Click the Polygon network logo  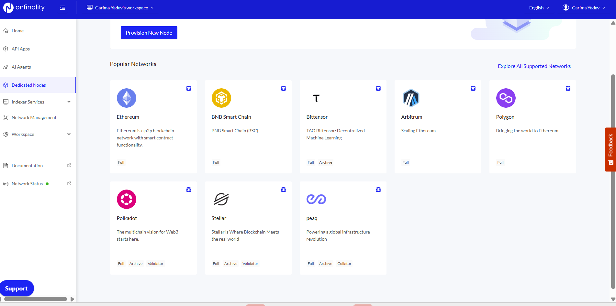click(506, 98)
